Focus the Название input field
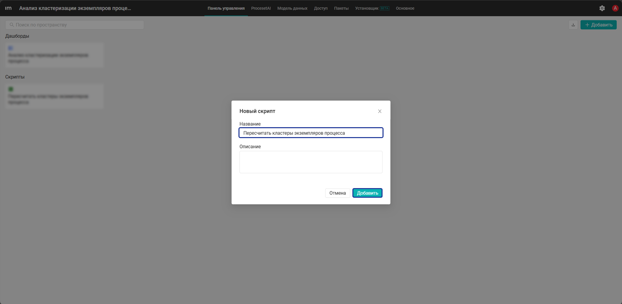622x304 pixels. point(311,133)
